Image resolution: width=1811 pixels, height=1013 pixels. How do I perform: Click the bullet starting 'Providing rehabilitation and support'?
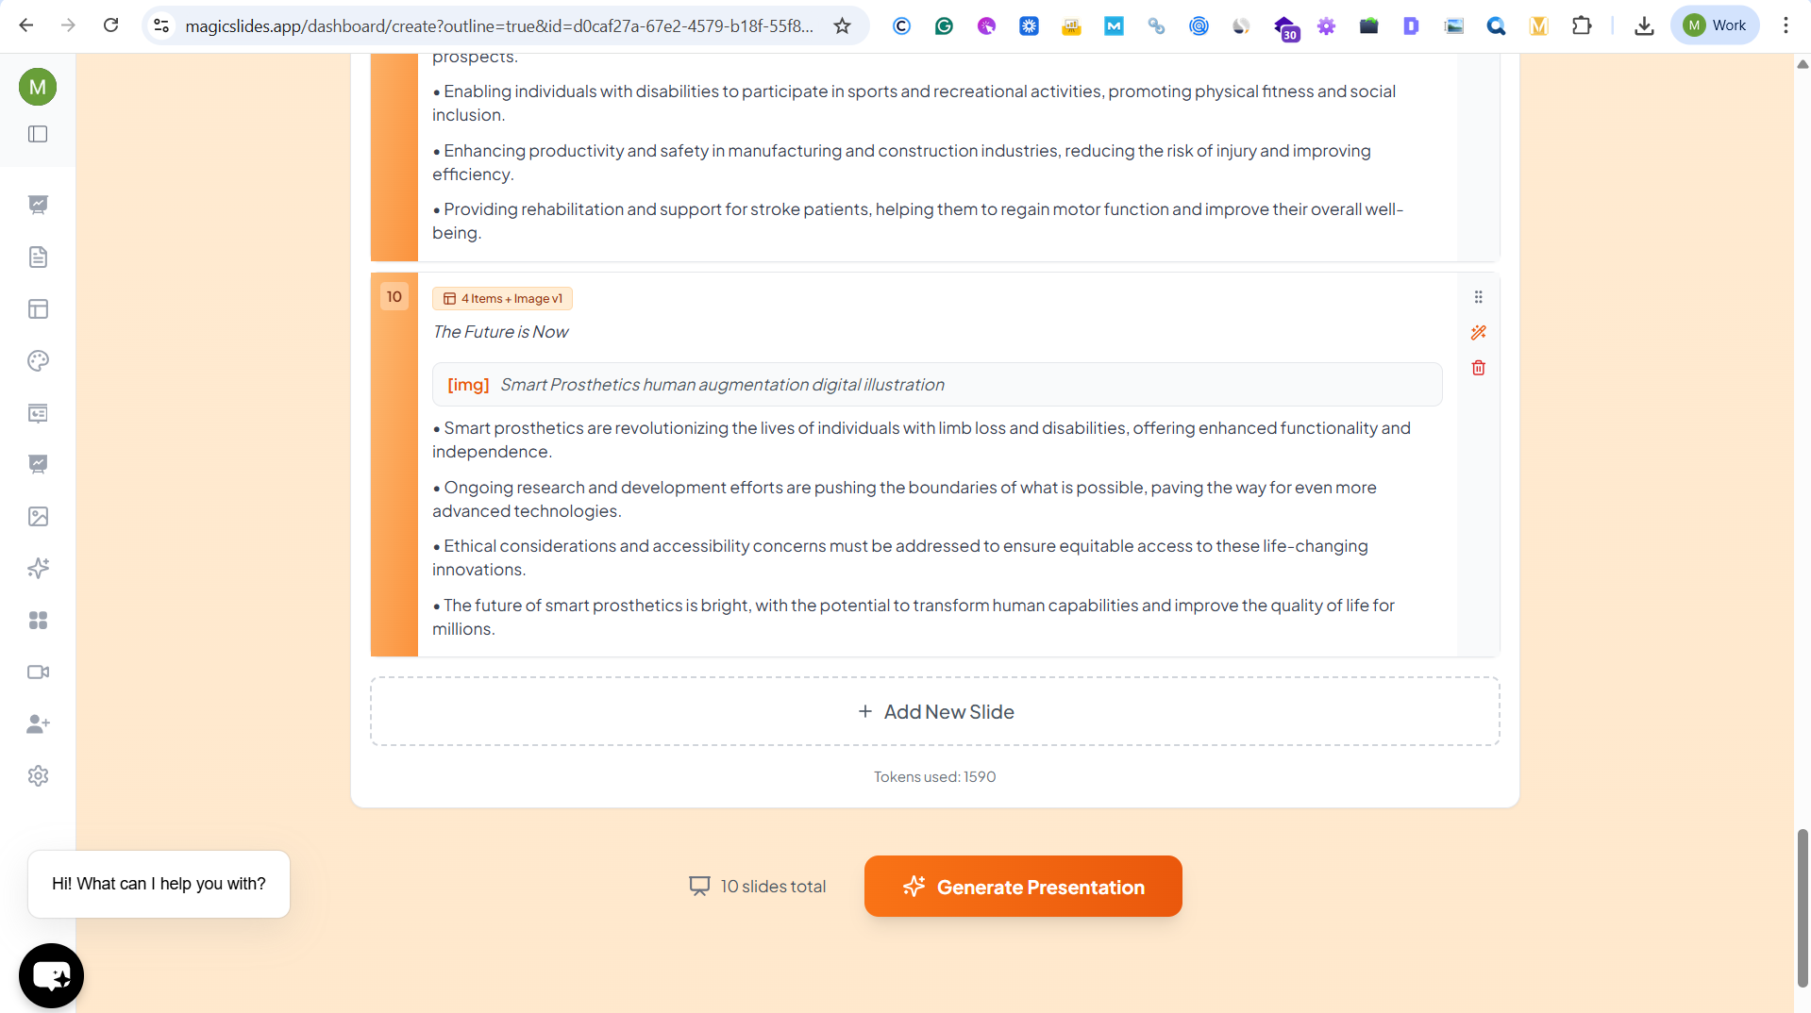pyautogui.click(x=917, y=221)
